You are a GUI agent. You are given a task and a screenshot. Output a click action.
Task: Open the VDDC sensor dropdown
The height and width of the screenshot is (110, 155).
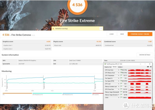click(119, 98)
